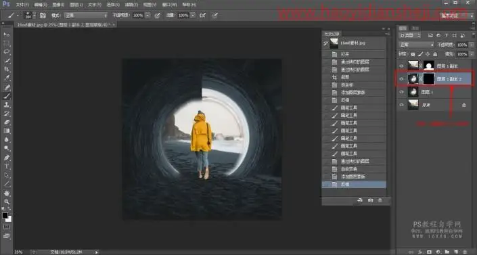Viewport: 477px width, 255px height.
Task: Open the brush 模式 mode dropdown
Action: pyautogui.click(x=86, y=15)
